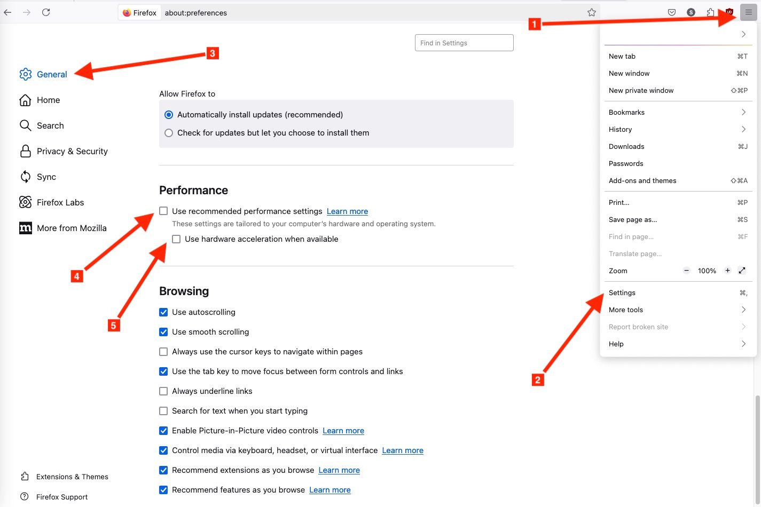Click the Sync refresh icon

(x=25, y=177)
